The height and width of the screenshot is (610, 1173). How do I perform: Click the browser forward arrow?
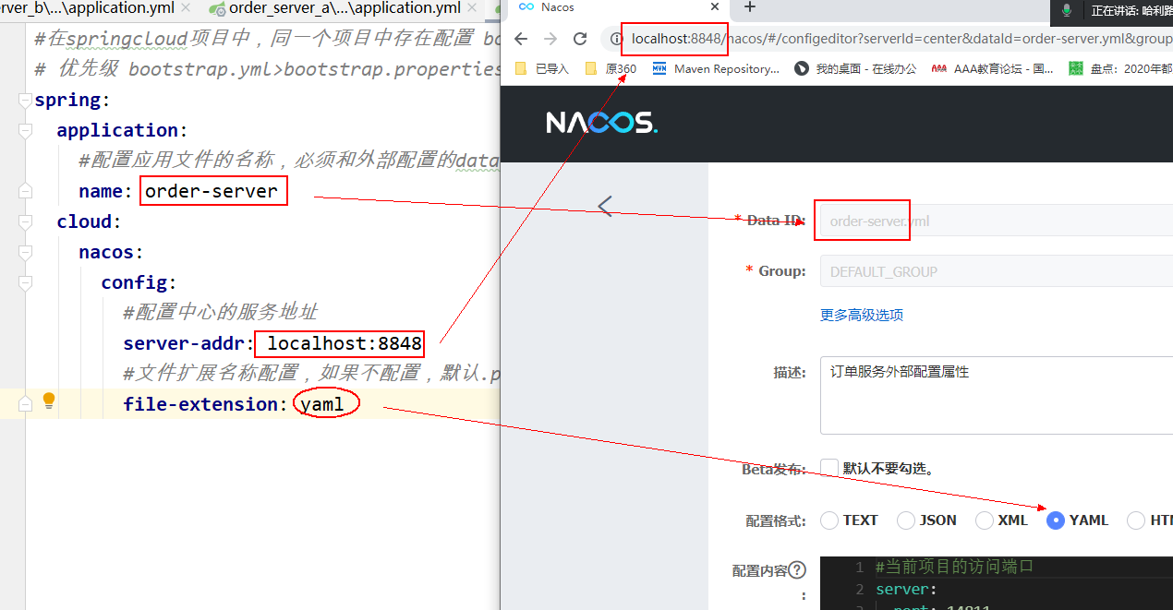[550, 39]
